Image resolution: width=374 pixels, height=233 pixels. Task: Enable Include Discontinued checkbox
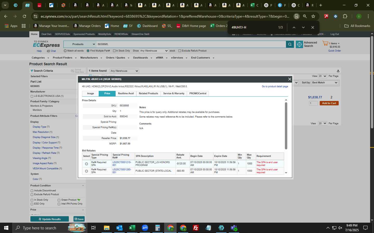(x=32, y=191)
